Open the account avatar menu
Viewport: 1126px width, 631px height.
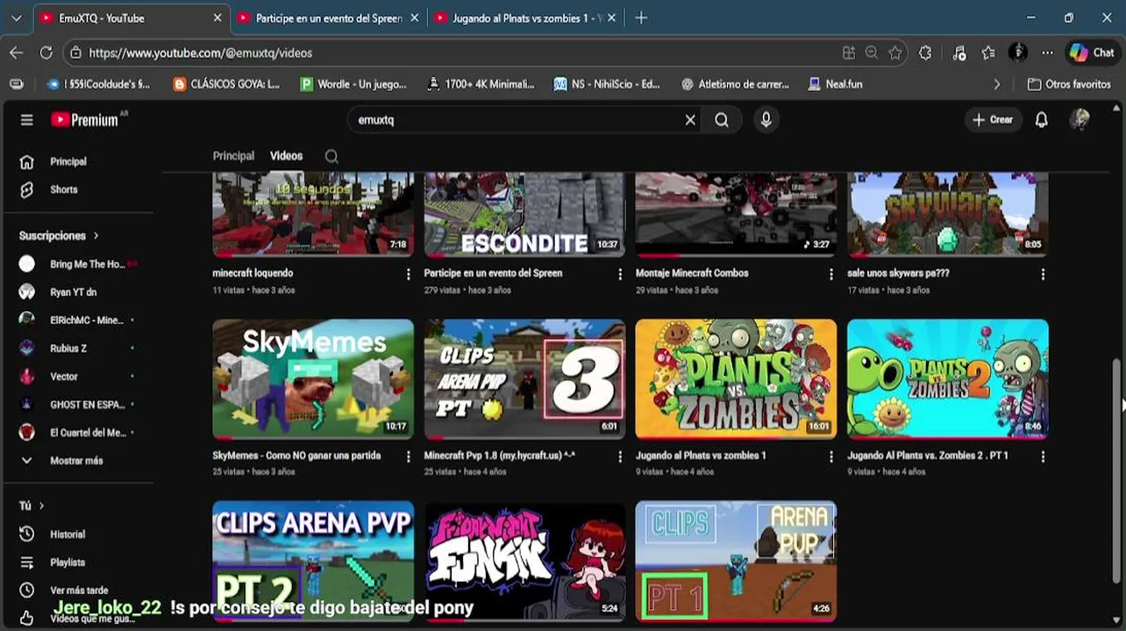[1080, 120]
